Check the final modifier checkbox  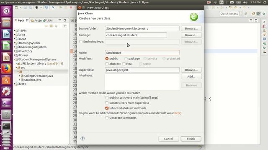124,64
